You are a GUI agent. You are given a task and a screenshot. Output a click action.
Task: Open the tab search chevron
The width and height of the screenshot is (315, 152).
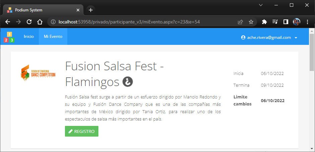pyautogui.click(x=261, y=5)
